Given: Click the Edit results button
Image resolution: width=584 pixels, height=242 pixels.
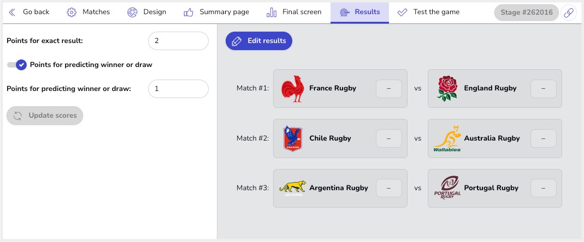Looking at the screenshot, I should (x=259, y=41).
